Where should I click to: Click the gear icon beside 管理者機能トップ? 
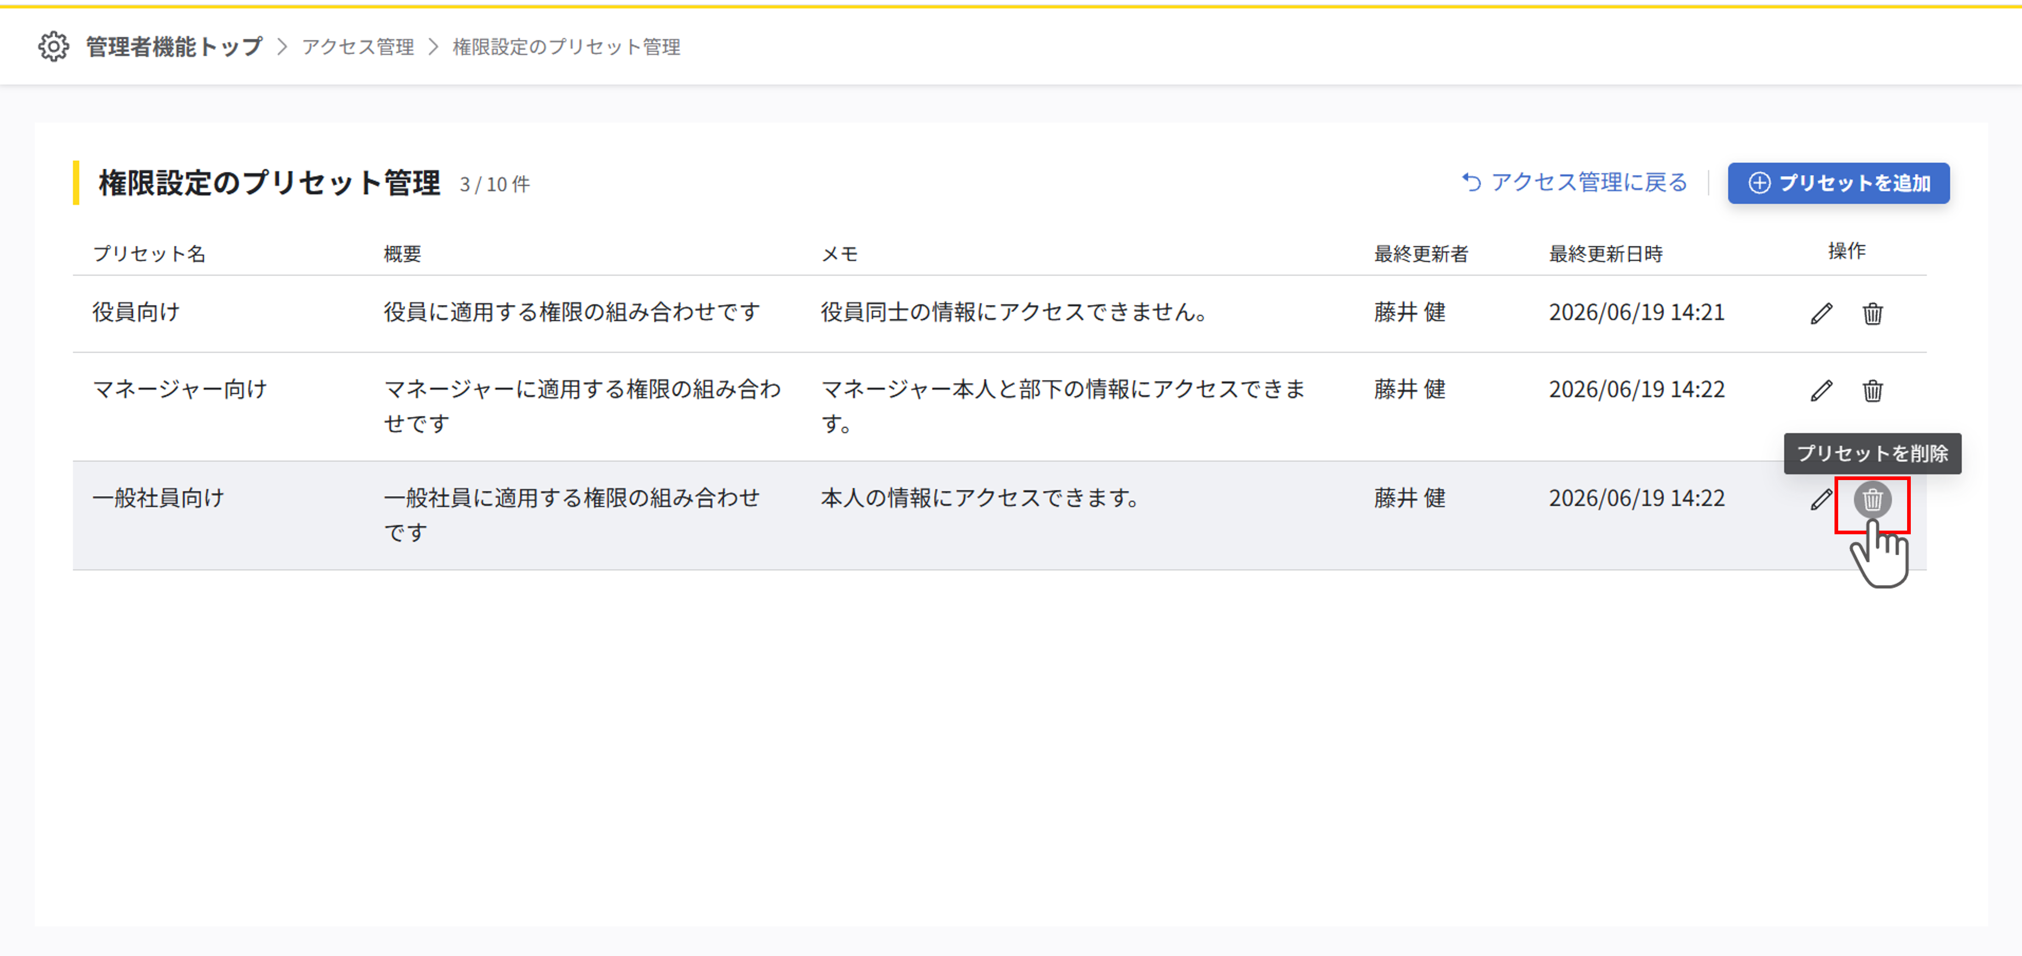pos(53,47)
